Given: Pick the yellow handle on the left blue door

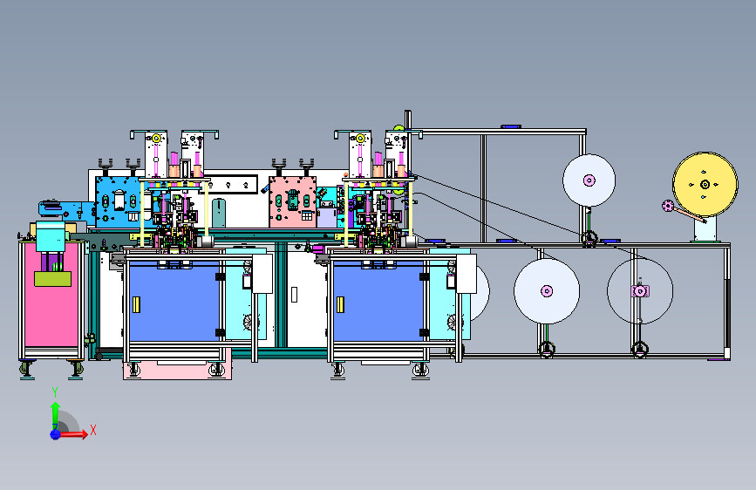Looking at the screenshot, I should pos(136,304).
